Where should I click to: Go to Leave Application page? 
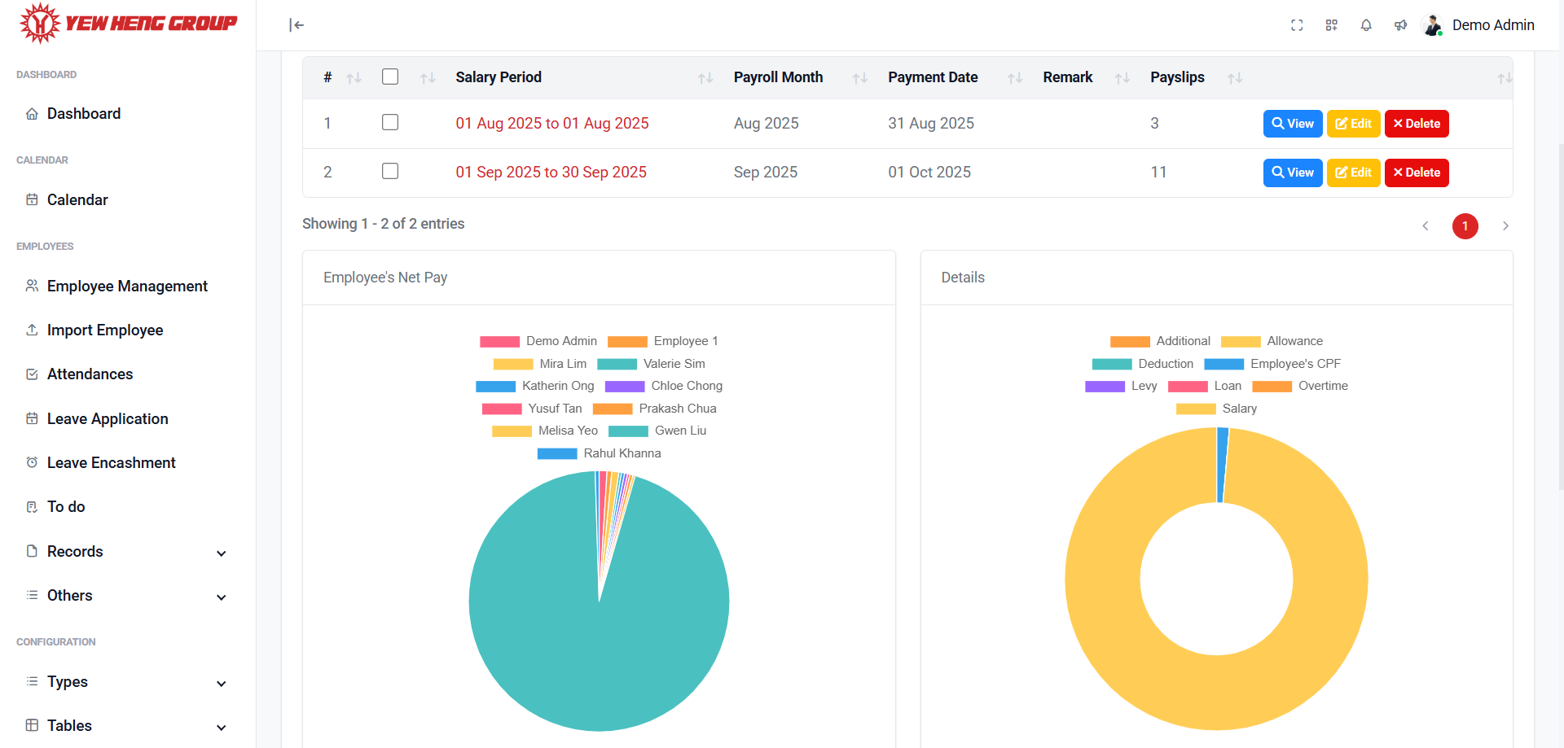(x=108, y=419)
